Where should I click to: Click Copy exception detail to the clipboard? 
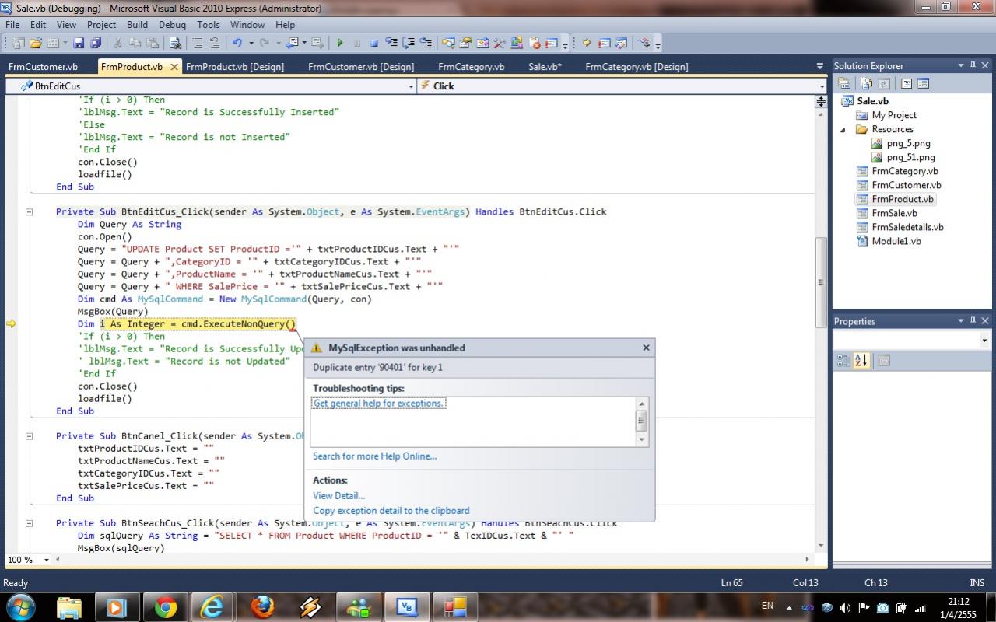point(391,511)
